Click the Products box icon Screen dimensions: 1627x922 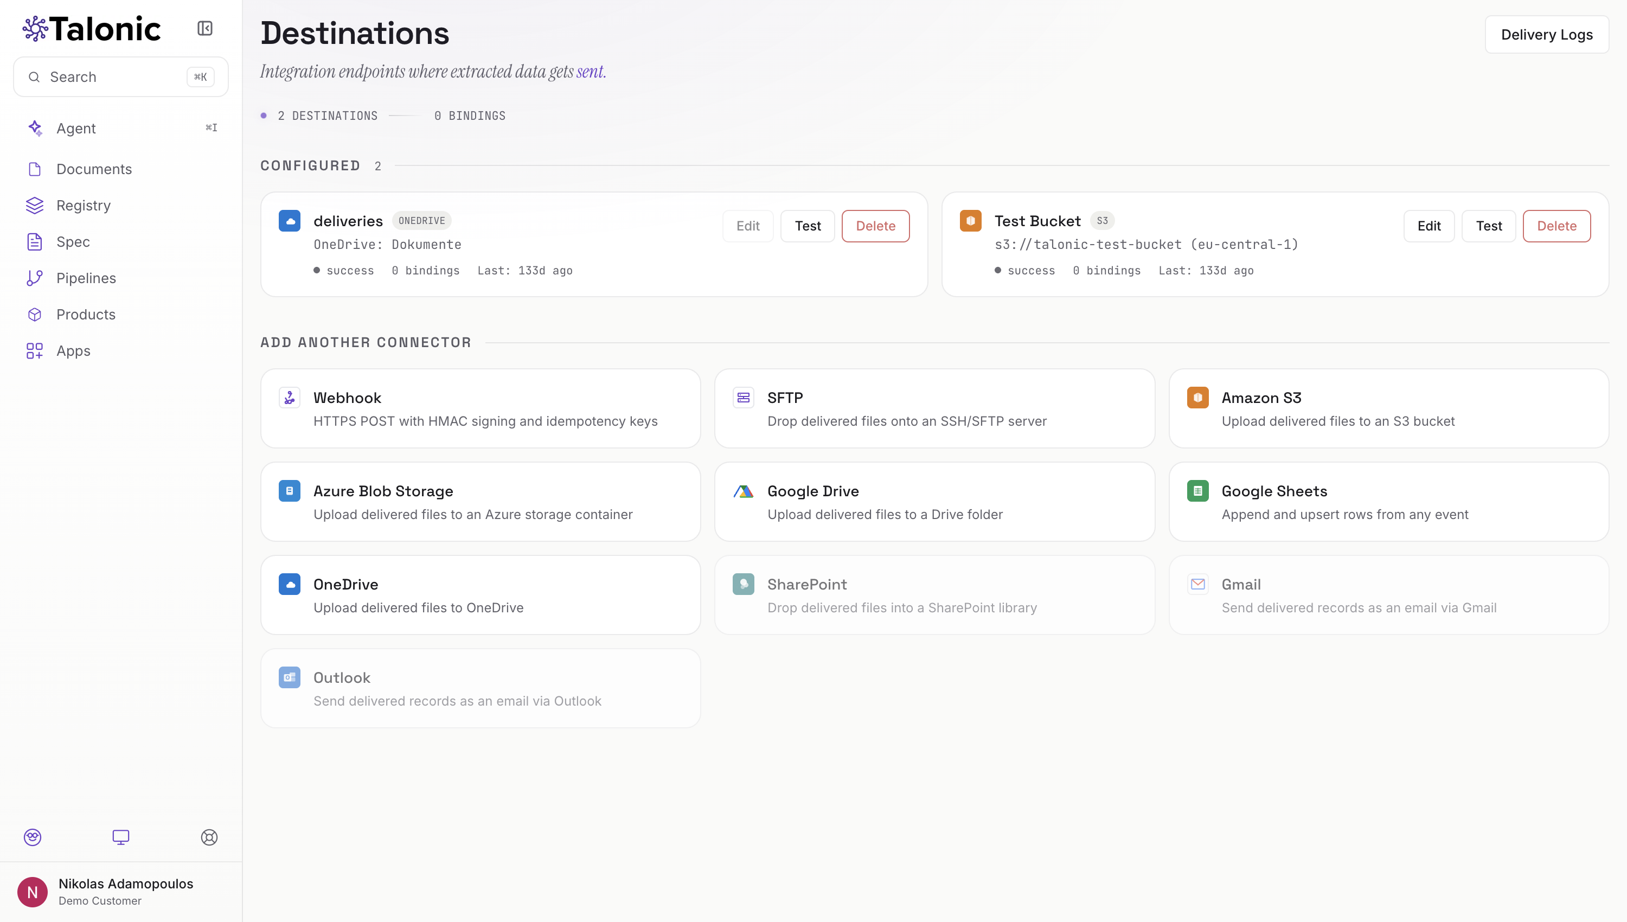pos(35,315)
